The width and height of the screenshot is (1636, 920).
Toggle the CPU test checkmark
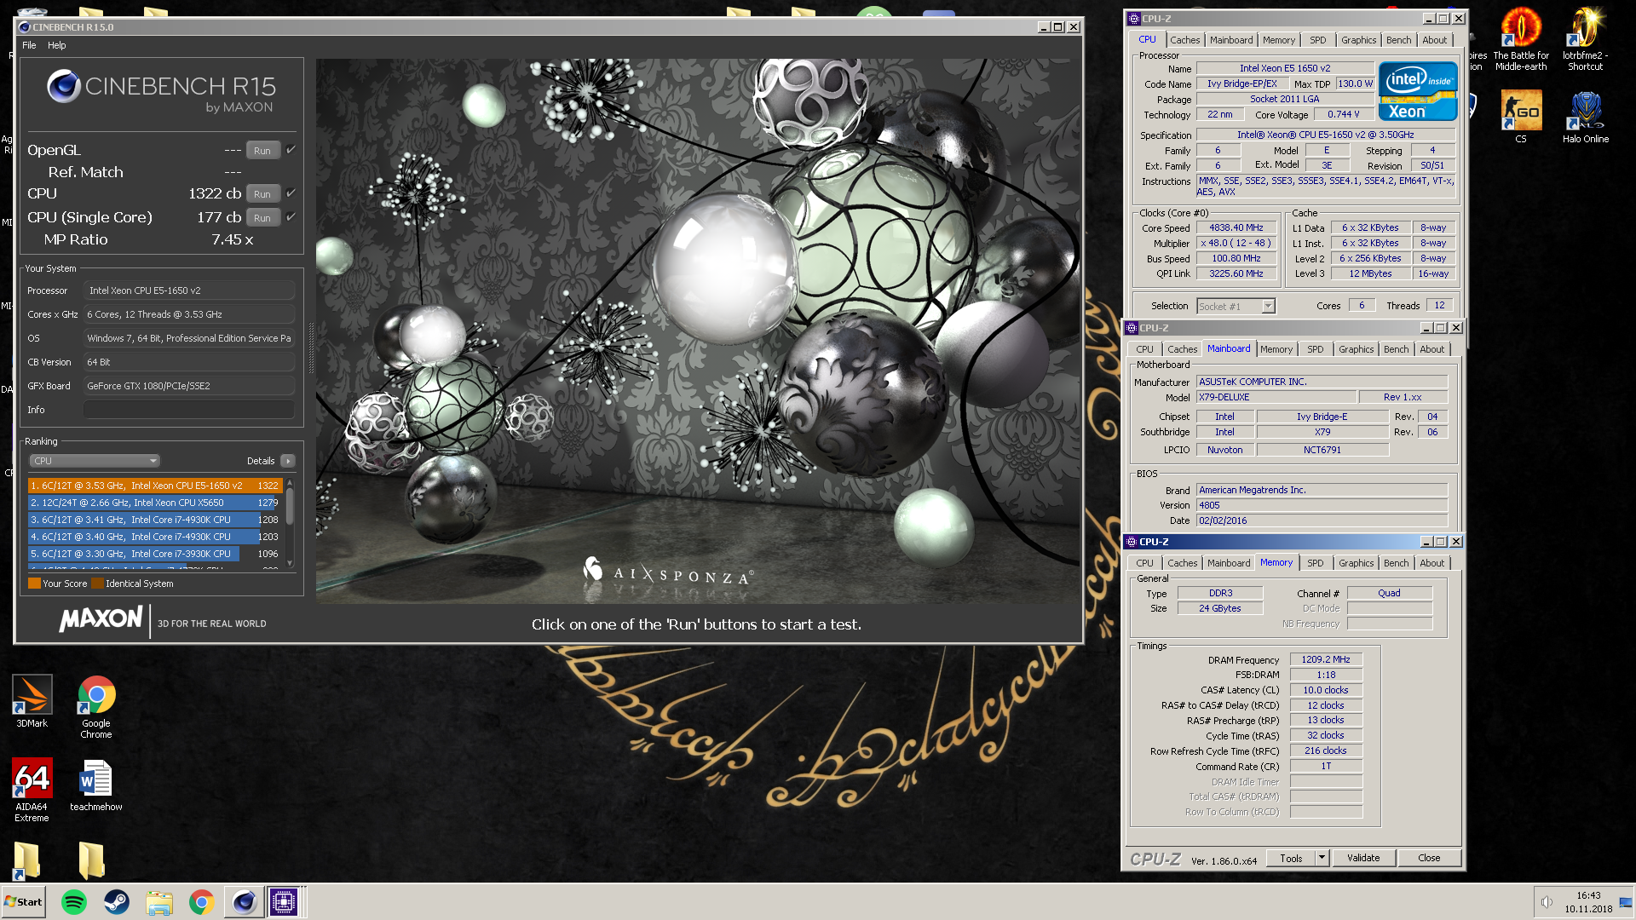tap(291, 193)
